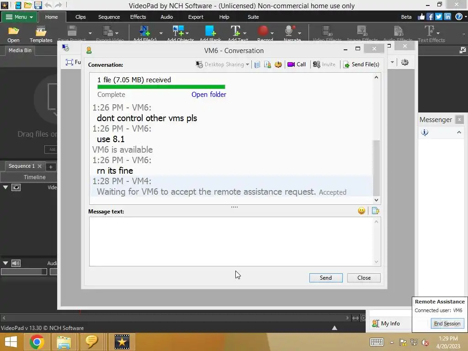Click the Add Text icon
The height and width of the screenshot is (351, 468).
[235, 31]
